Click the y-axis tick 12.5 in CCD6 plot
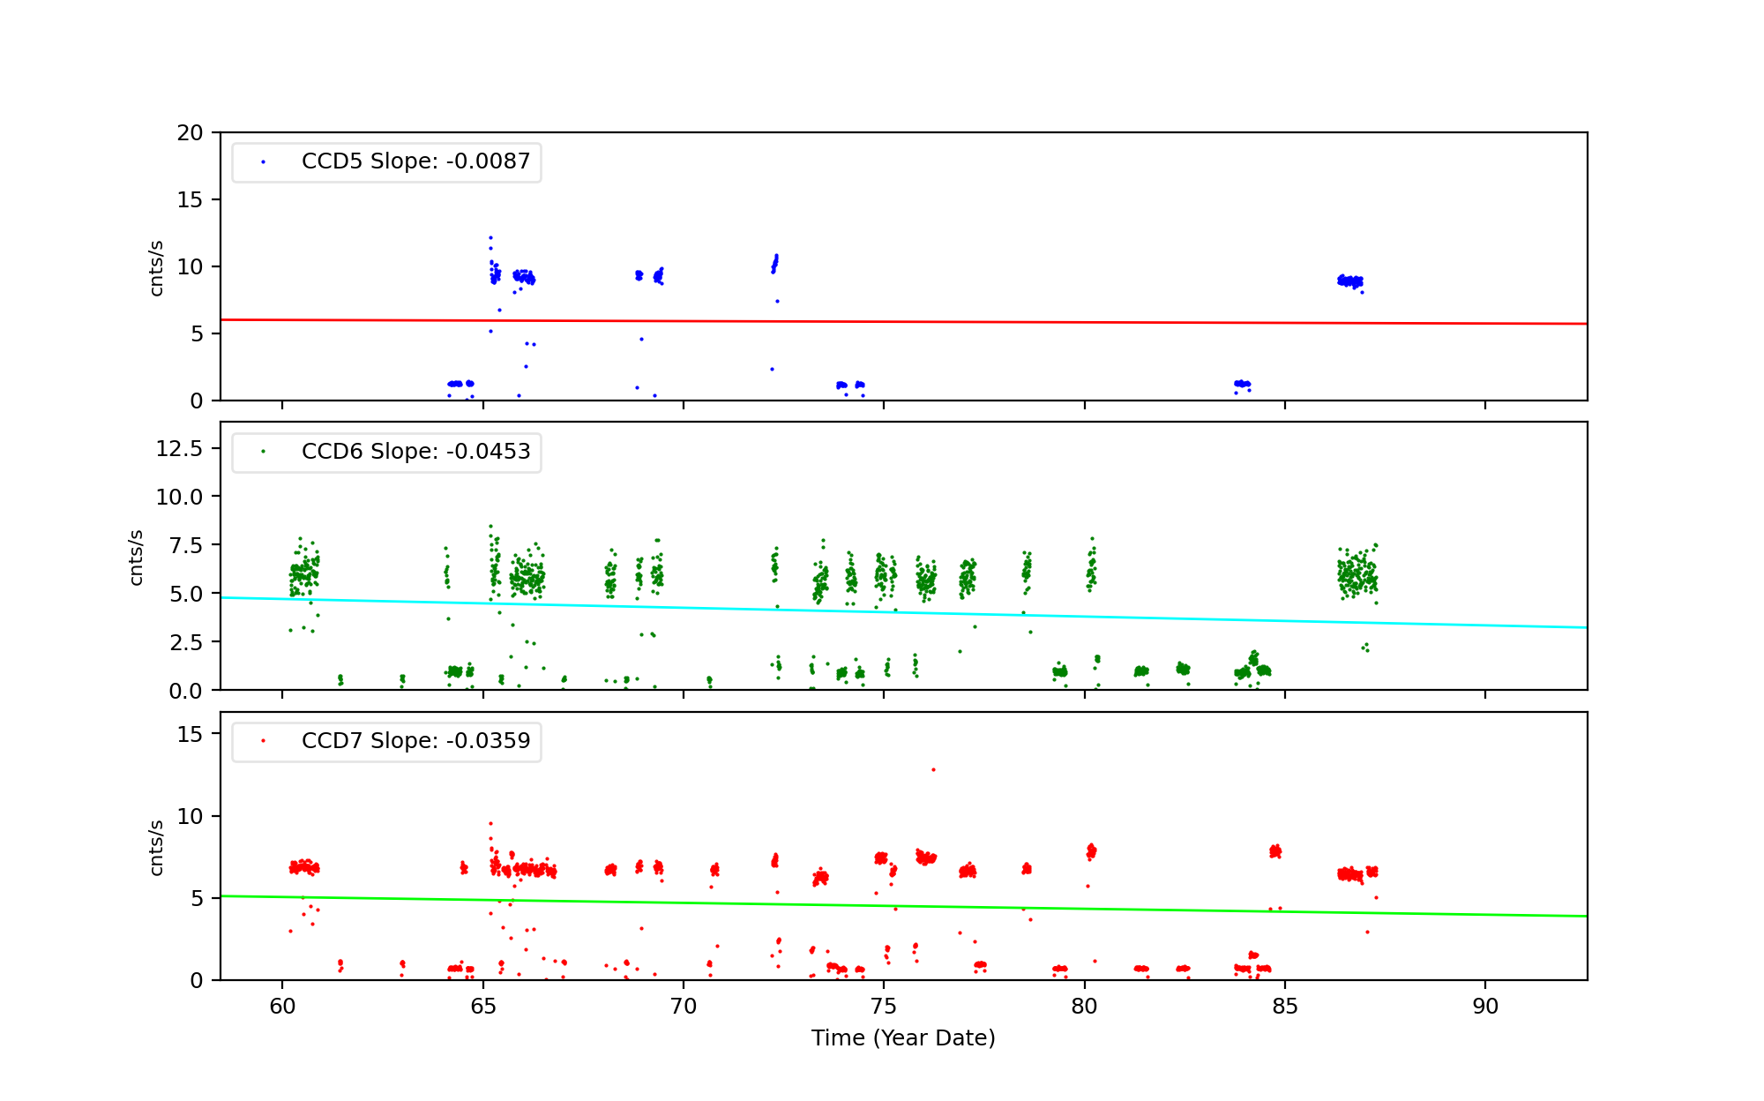This screenshot has height=1101, width=1764. click(x=179, y=449)
